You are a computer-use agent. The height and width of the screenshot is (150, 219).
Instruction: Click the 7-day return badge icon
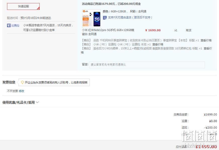point(105,18)
